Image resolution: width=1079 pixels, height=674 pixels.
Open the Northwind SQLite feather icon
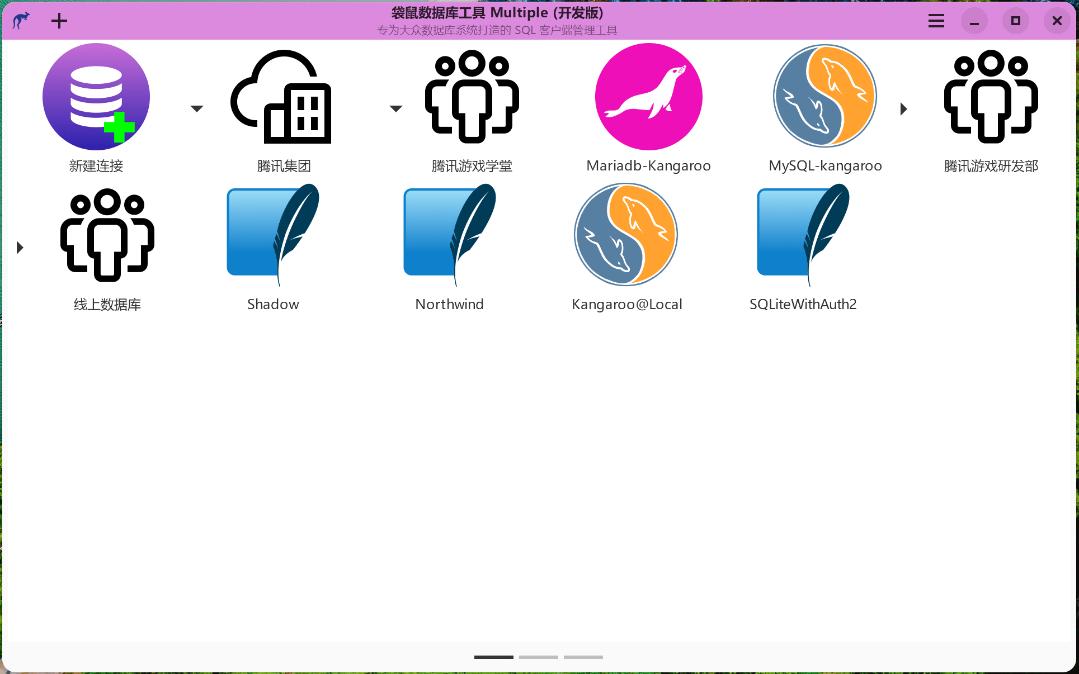pyautogui.click(x=450, y=235)
